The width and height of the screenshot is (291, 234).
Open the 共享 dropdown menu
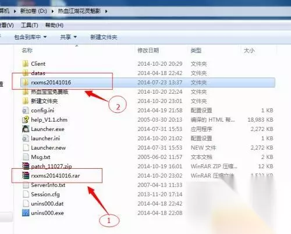click(x=68, y=37)
